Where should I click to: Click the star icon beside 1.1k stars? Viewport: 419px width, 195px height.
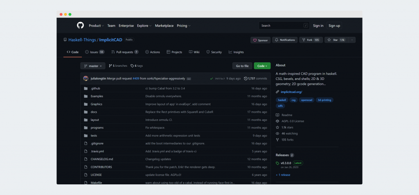(277, 127)
